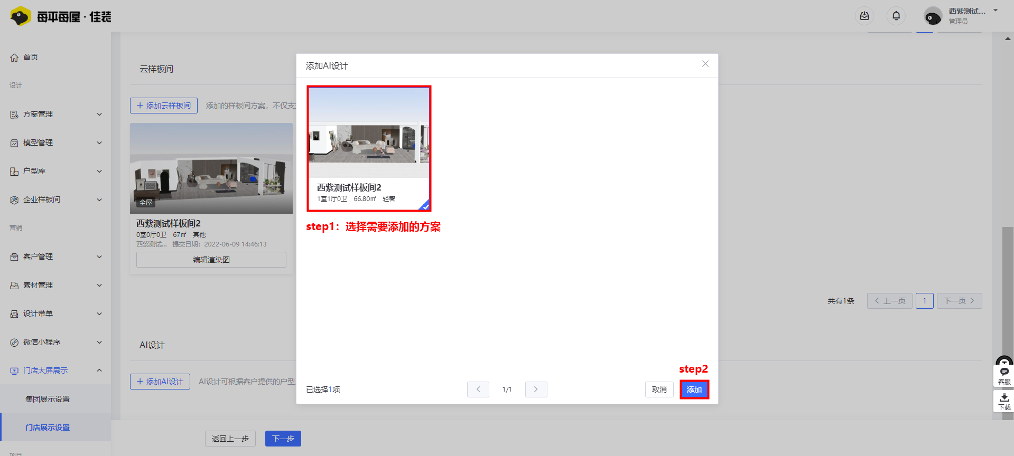Open the 云样板间 card thumbnail
The width and height of the screenshot is (1014, 456).
(211, 168)
